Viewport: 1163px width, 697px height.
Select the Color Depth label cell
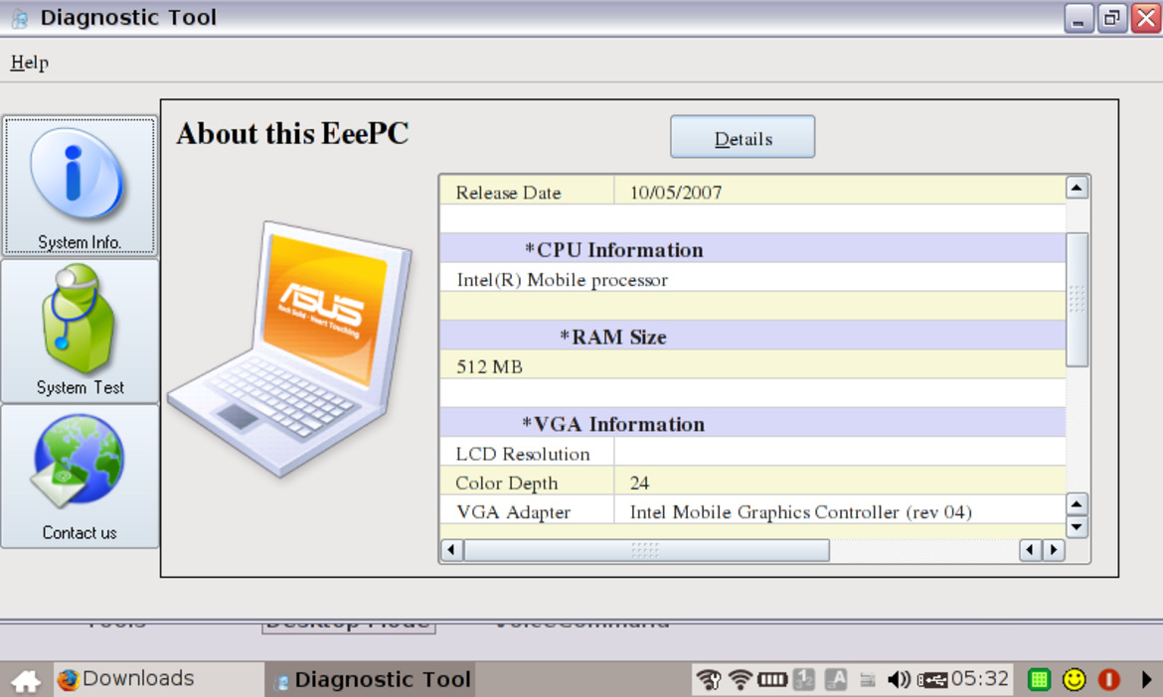[x=527, y=481]
